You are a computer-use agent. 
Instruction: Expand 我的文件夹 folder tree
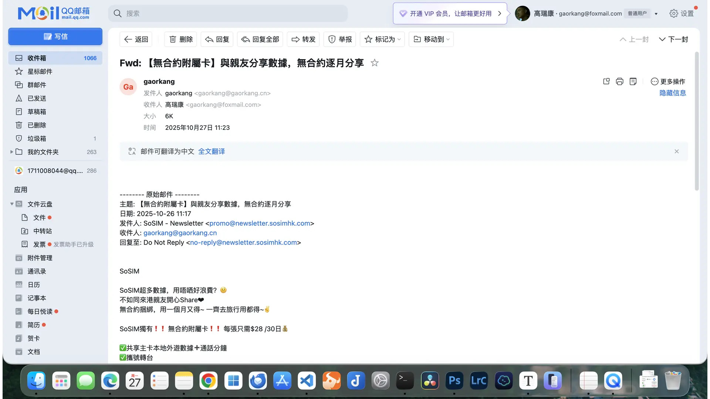11,152
